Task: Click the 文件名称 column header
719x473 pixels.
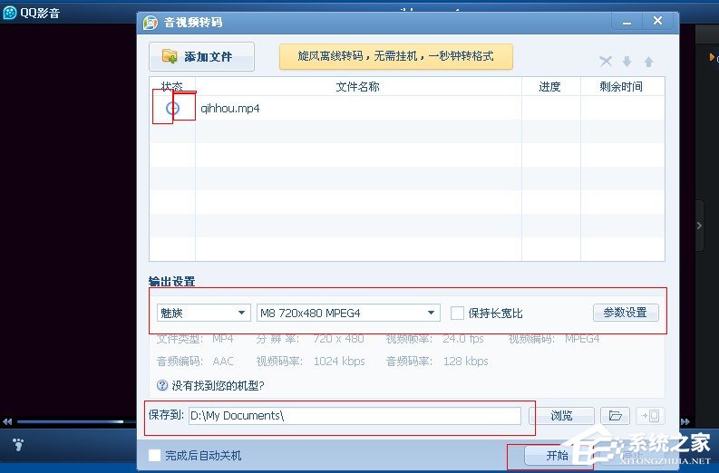Action: tap(357, 86)
